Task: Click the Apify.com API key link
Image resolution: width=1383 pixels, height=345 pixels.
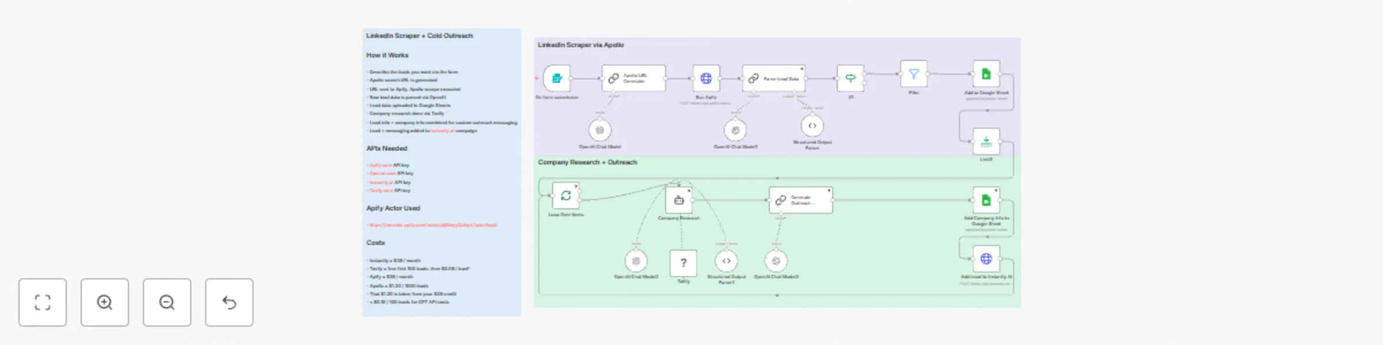Action: pos(381,165)
